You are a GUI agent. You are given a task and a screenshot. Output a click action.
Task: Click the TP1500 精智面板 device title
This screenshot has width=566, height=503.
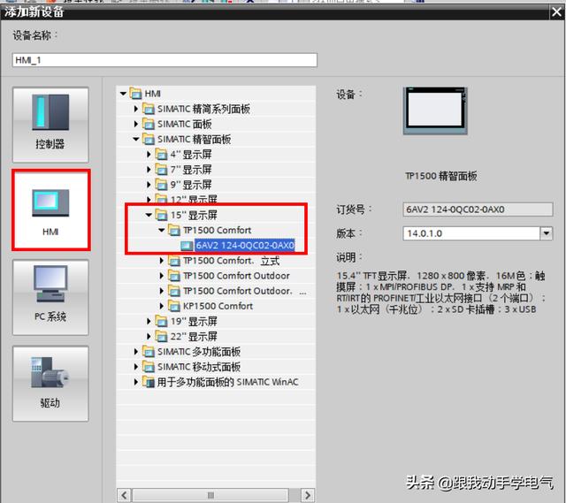440,176
